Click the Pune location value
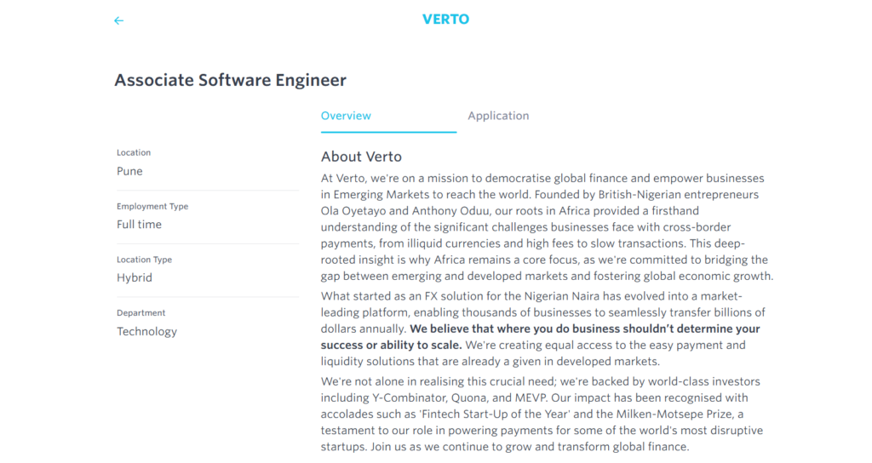Viewport: 872px width, 463px height. pos(129,171)
